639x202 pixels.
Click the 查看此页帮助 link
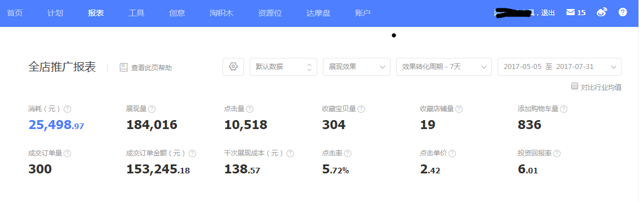pyautogui.click(x=151, y=68)
